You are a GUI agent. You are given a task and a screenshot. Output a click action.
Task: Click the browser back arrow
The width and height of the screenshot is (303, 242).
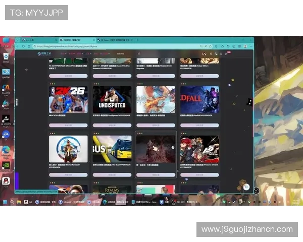click(18, 46)
